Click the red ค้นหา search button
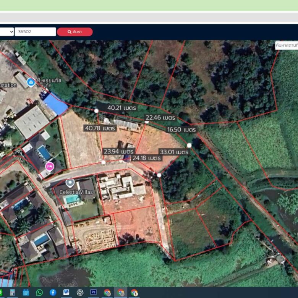This screenshot has width=298, height=298. tap(75, 32)
